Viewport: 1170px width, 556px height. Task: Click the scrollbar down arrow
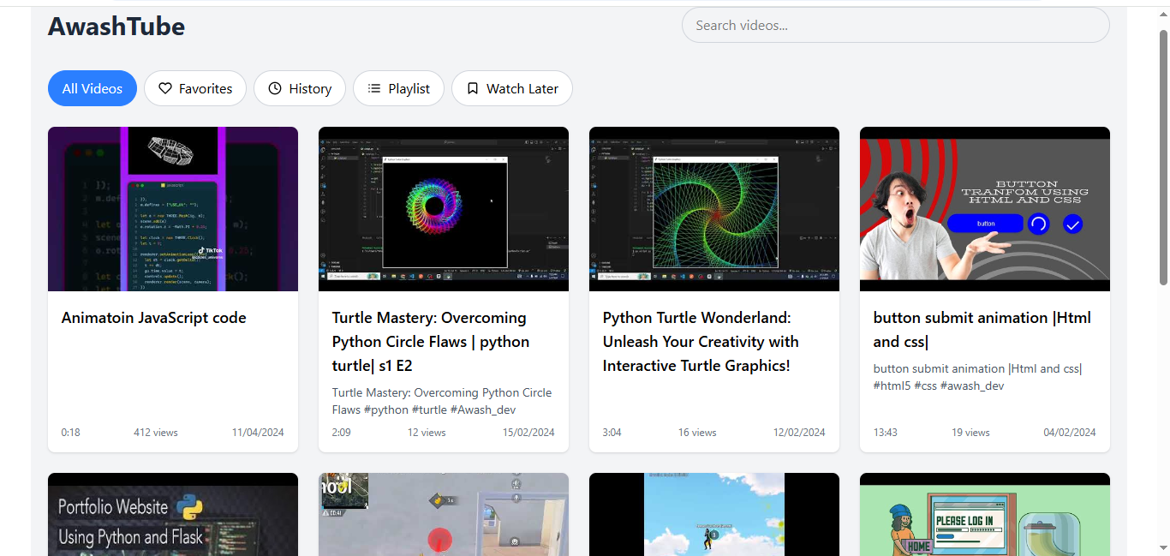[1164, 549]
